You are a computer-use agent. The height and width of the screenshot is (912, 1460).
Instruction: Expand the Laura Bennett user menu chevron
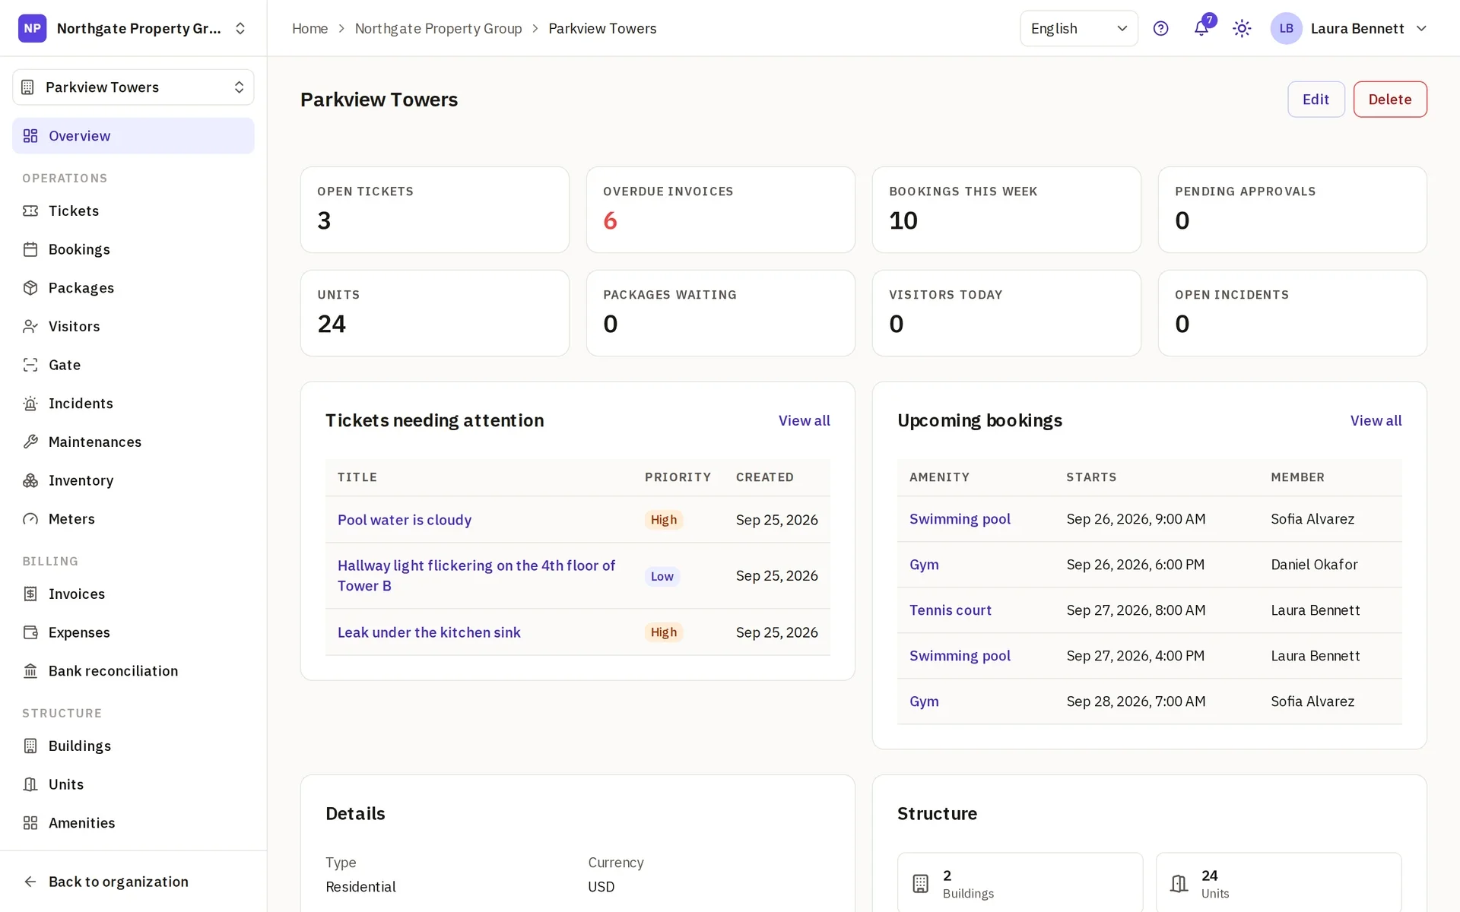coord(1421,28)
